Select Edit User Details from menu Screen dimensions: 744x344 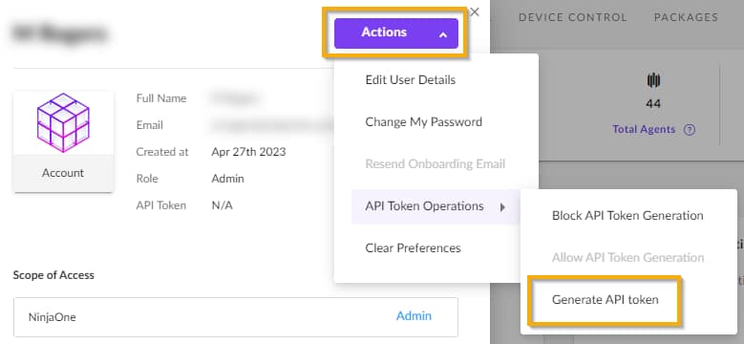tap(411, 79)
